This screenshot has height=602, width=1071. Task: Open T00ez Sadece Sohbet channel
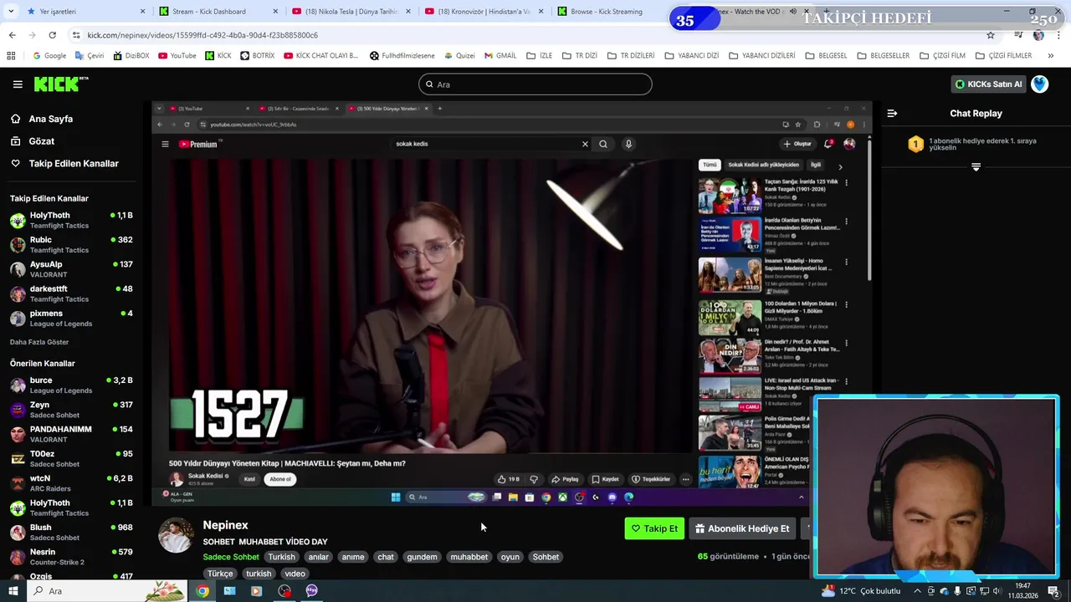coord(71,459)
